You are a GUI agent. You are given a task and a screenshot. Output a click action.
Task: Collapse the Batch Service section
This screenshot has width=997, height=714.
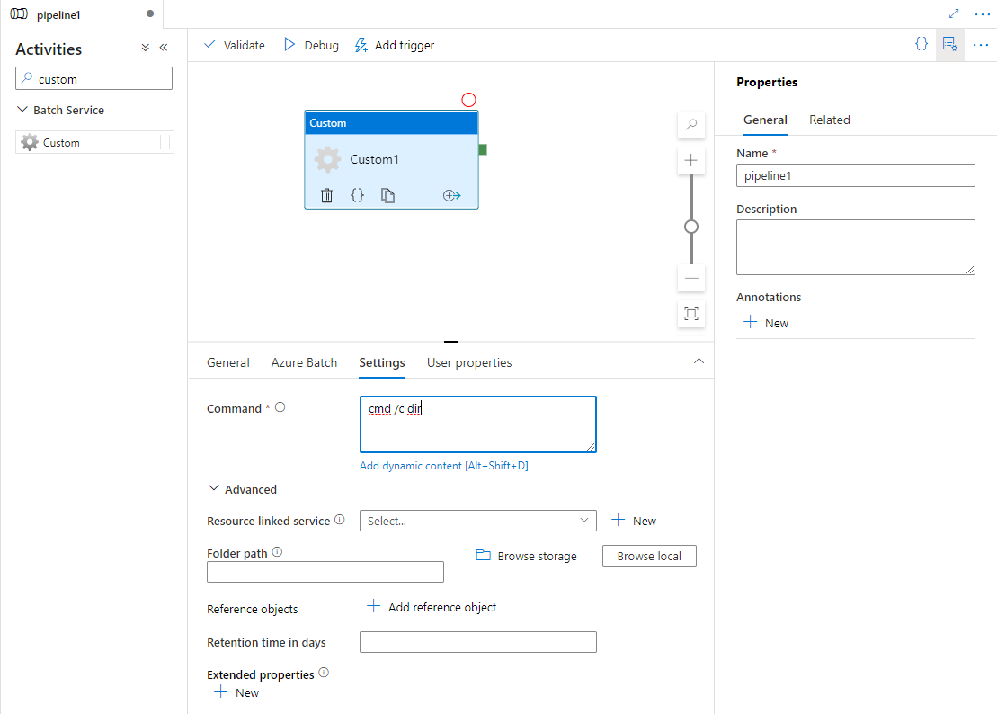pos(22,109)
